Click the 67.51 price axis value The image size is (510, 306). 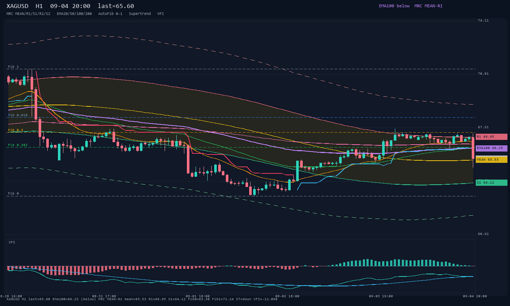(483, 127)
